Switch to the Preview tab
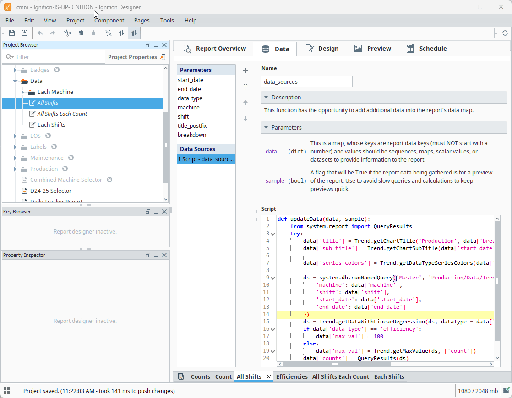 tap(372, 49)
